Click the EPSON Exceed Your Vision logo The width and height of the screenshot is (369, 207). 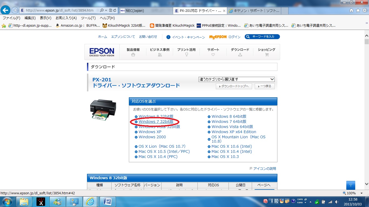(x=102, y=52)
